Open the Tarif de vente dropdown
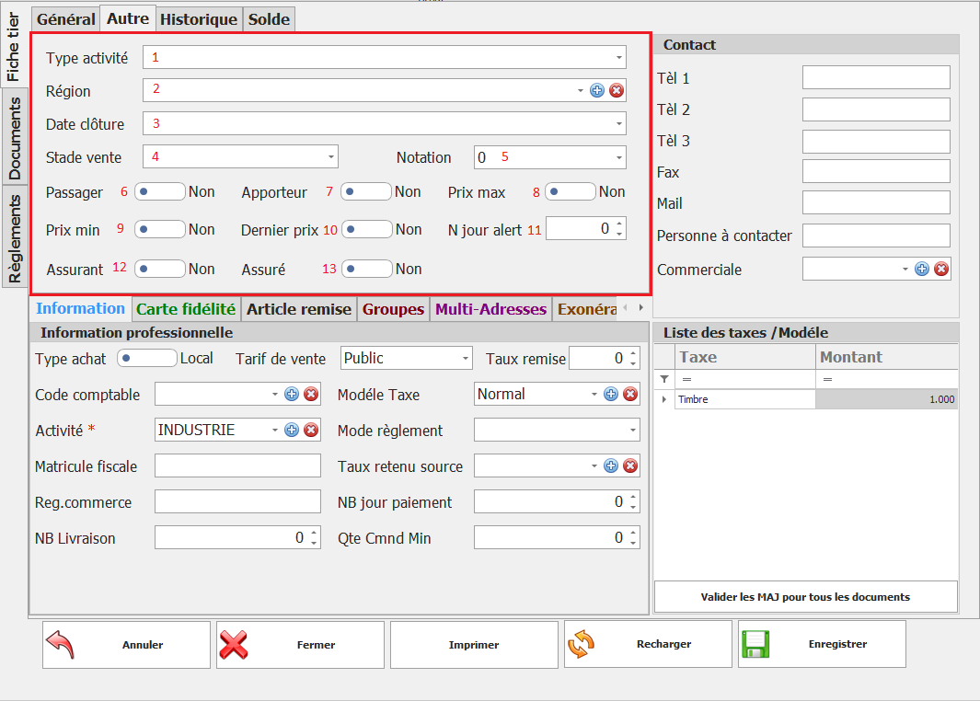 465,358
